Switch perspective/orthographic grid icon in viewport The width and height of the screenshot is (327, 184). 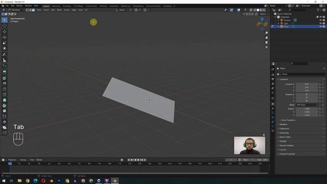coord(266,48)
